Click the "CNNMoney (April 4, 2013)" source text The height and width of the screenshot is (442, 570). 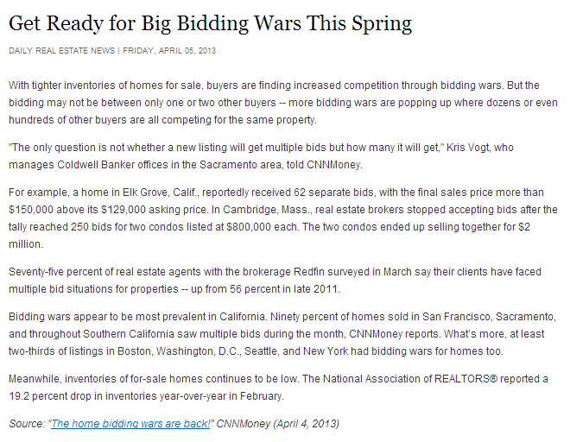tap(278, 424)
